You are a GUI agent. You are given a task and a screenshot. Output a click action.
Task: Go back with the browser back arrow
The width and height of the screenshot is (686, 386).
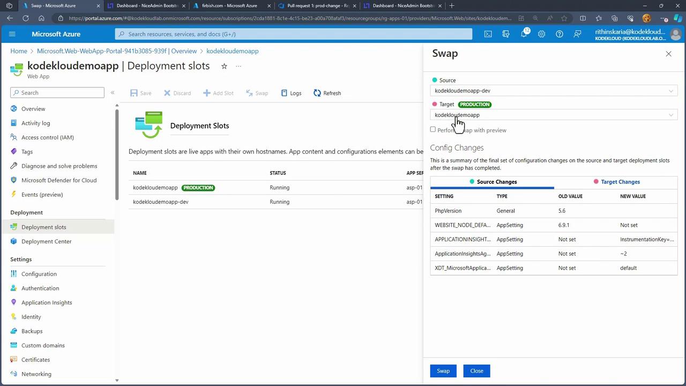click(x=10, y=18)
